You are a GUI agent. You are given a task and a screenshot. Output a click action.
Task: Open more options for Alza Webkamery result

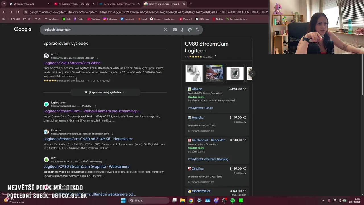(106, 161)
